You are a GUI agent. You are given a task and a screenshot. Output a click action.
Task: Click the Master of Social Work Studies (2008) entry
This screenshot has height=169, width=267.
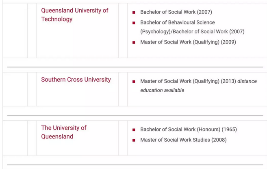click(183, 140)
